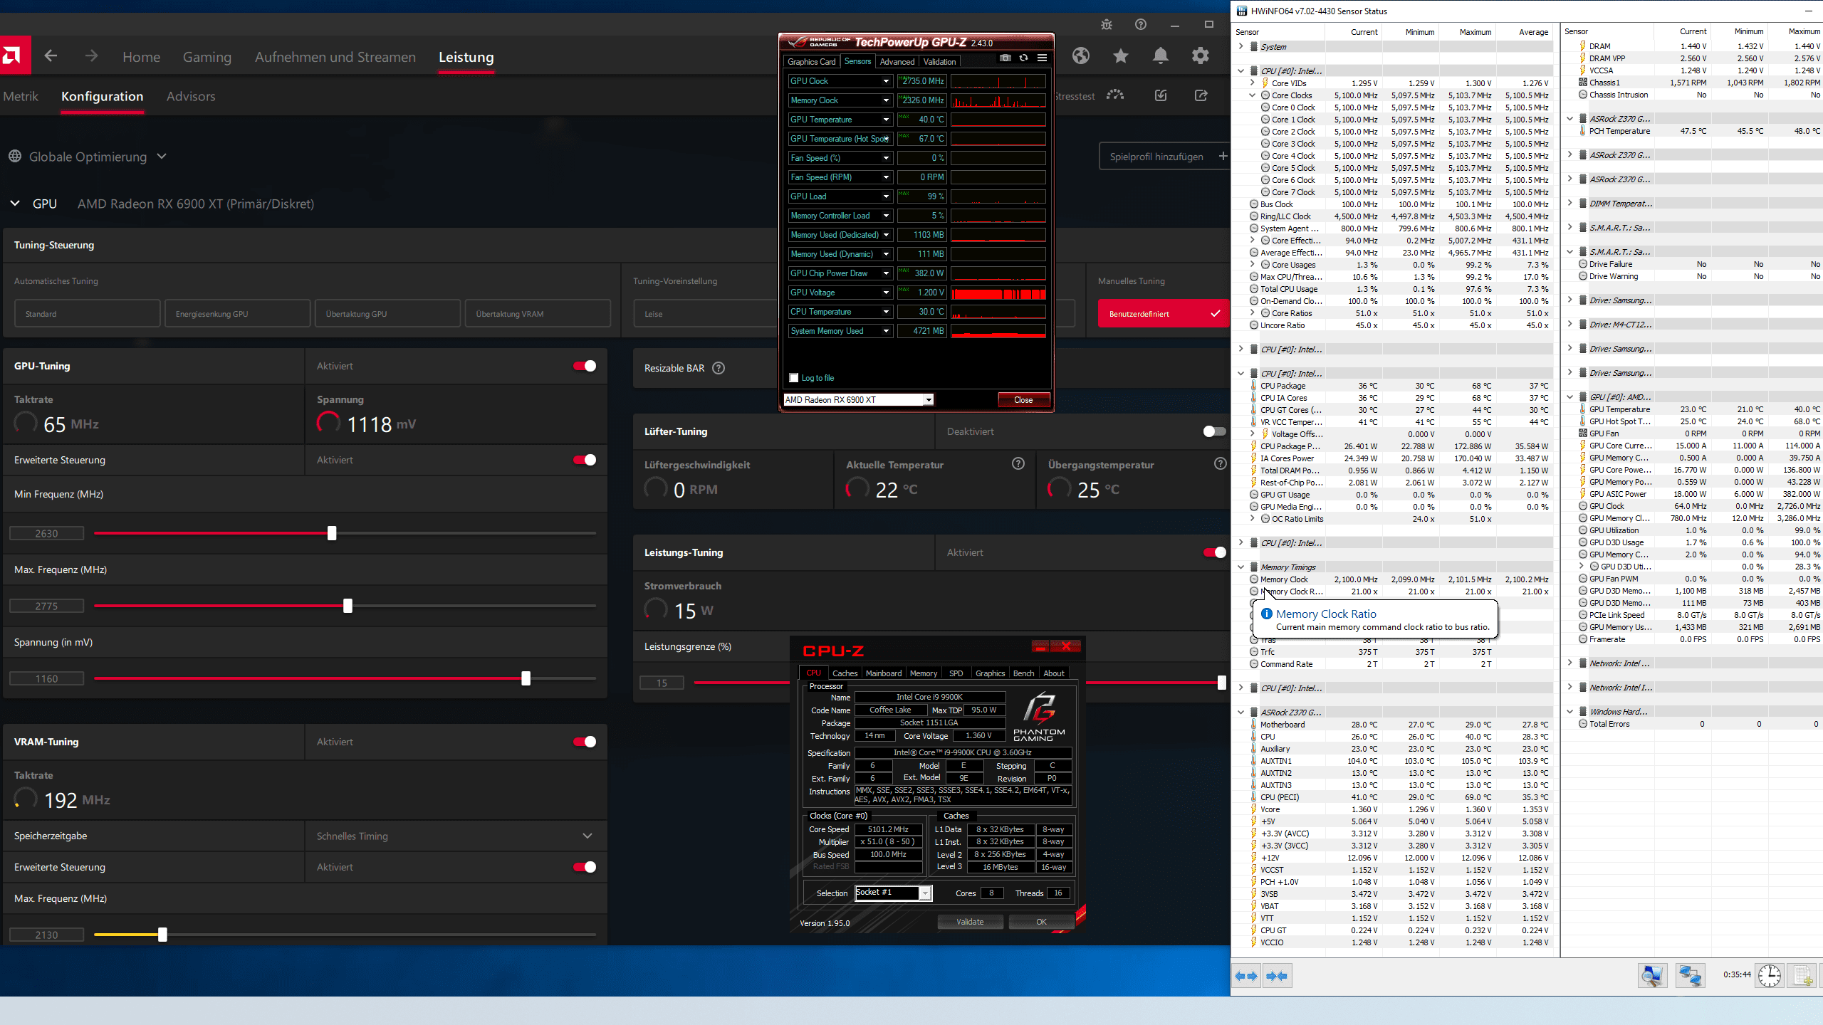Click the AMD logo in the Radeon software
1823x1025 pixels.
tap(14, 56)
